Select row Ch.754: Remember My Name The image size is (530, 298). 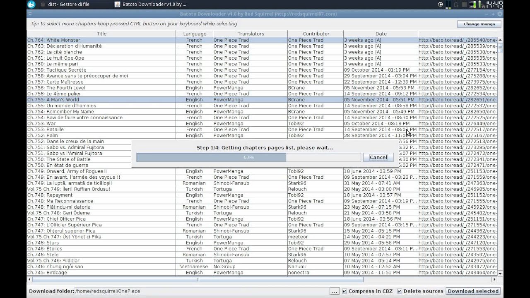pyautogui.click(x=262, y=112)
